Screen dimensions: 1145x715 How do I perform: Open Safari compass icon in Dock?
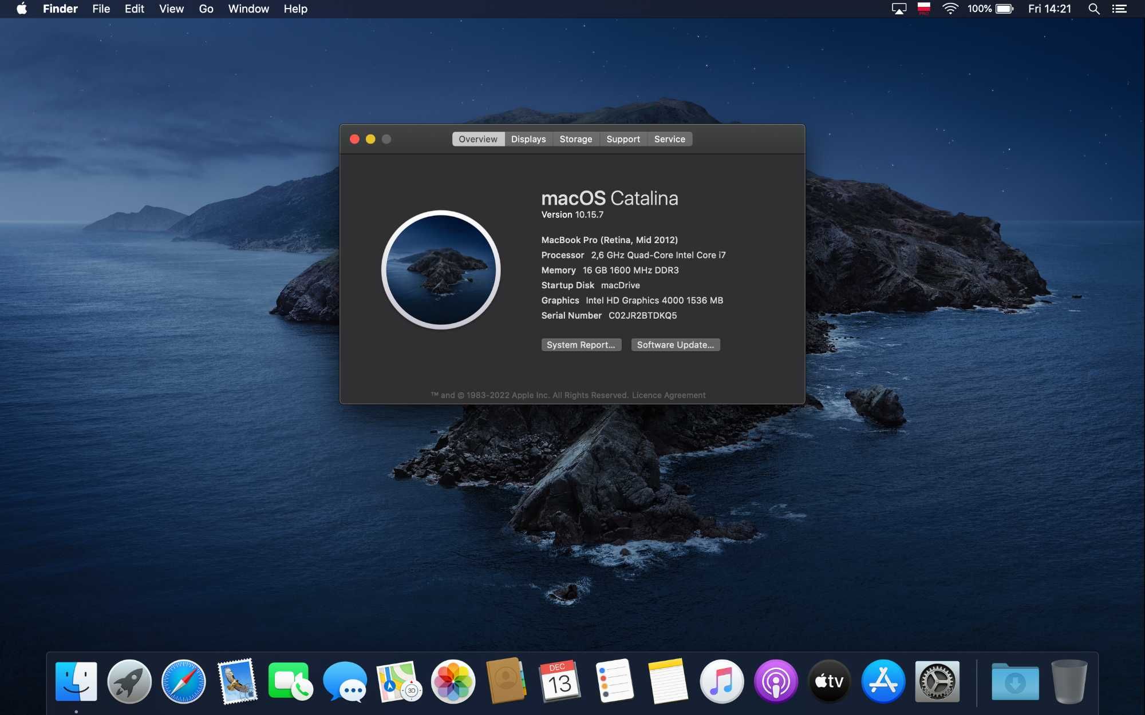click(x=183, y=681)
